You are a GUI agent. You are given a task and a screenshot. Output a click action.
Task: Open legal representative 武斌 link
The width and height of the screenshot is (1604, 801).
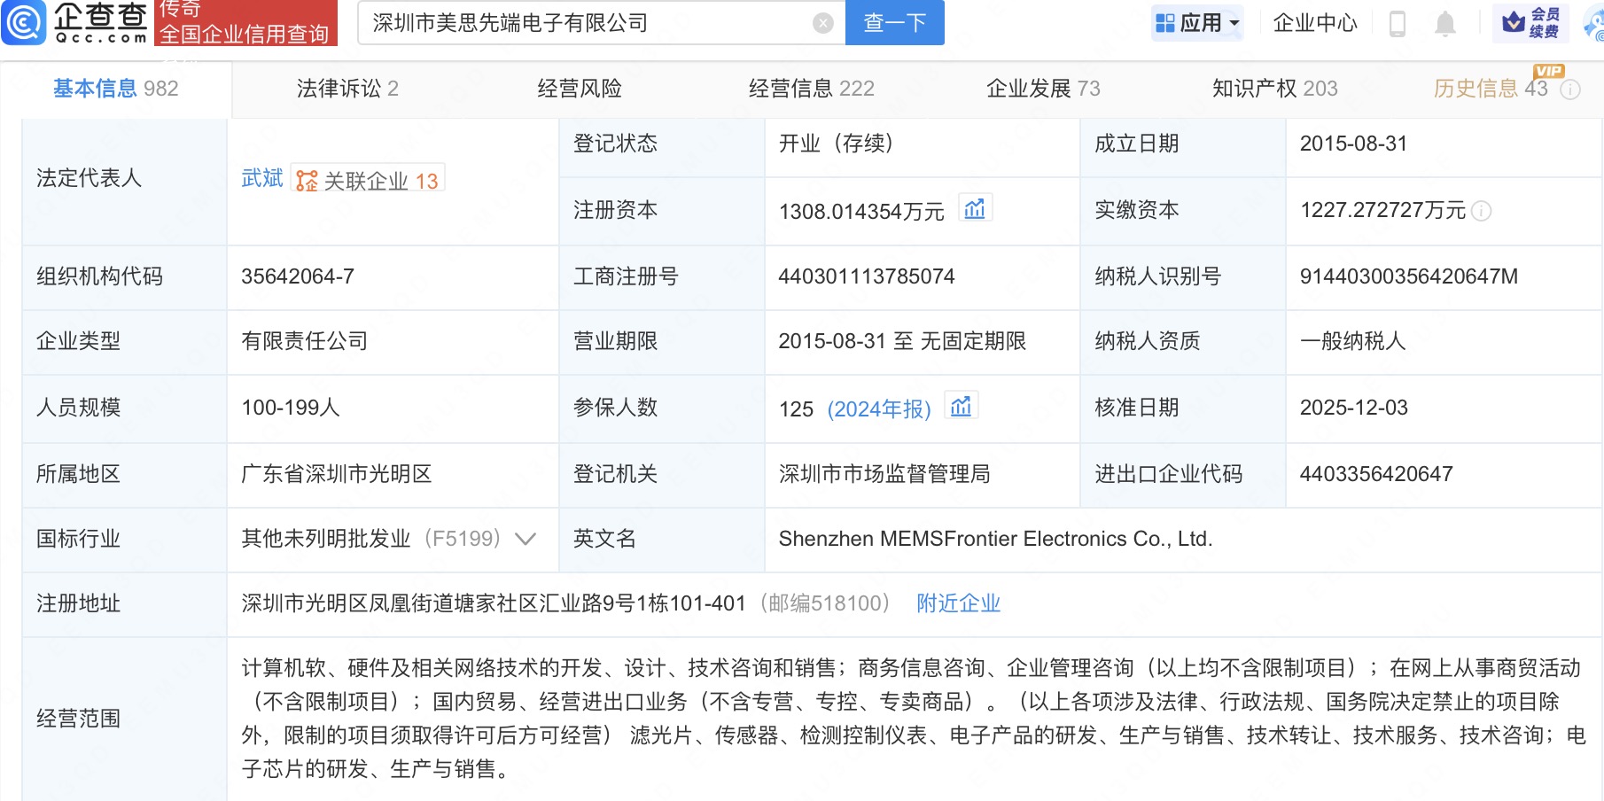tap(262, 178)
